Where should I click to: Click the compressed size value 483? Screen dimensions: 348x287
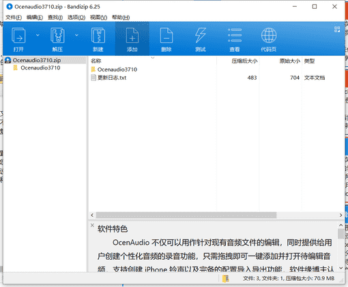(252, 78)
